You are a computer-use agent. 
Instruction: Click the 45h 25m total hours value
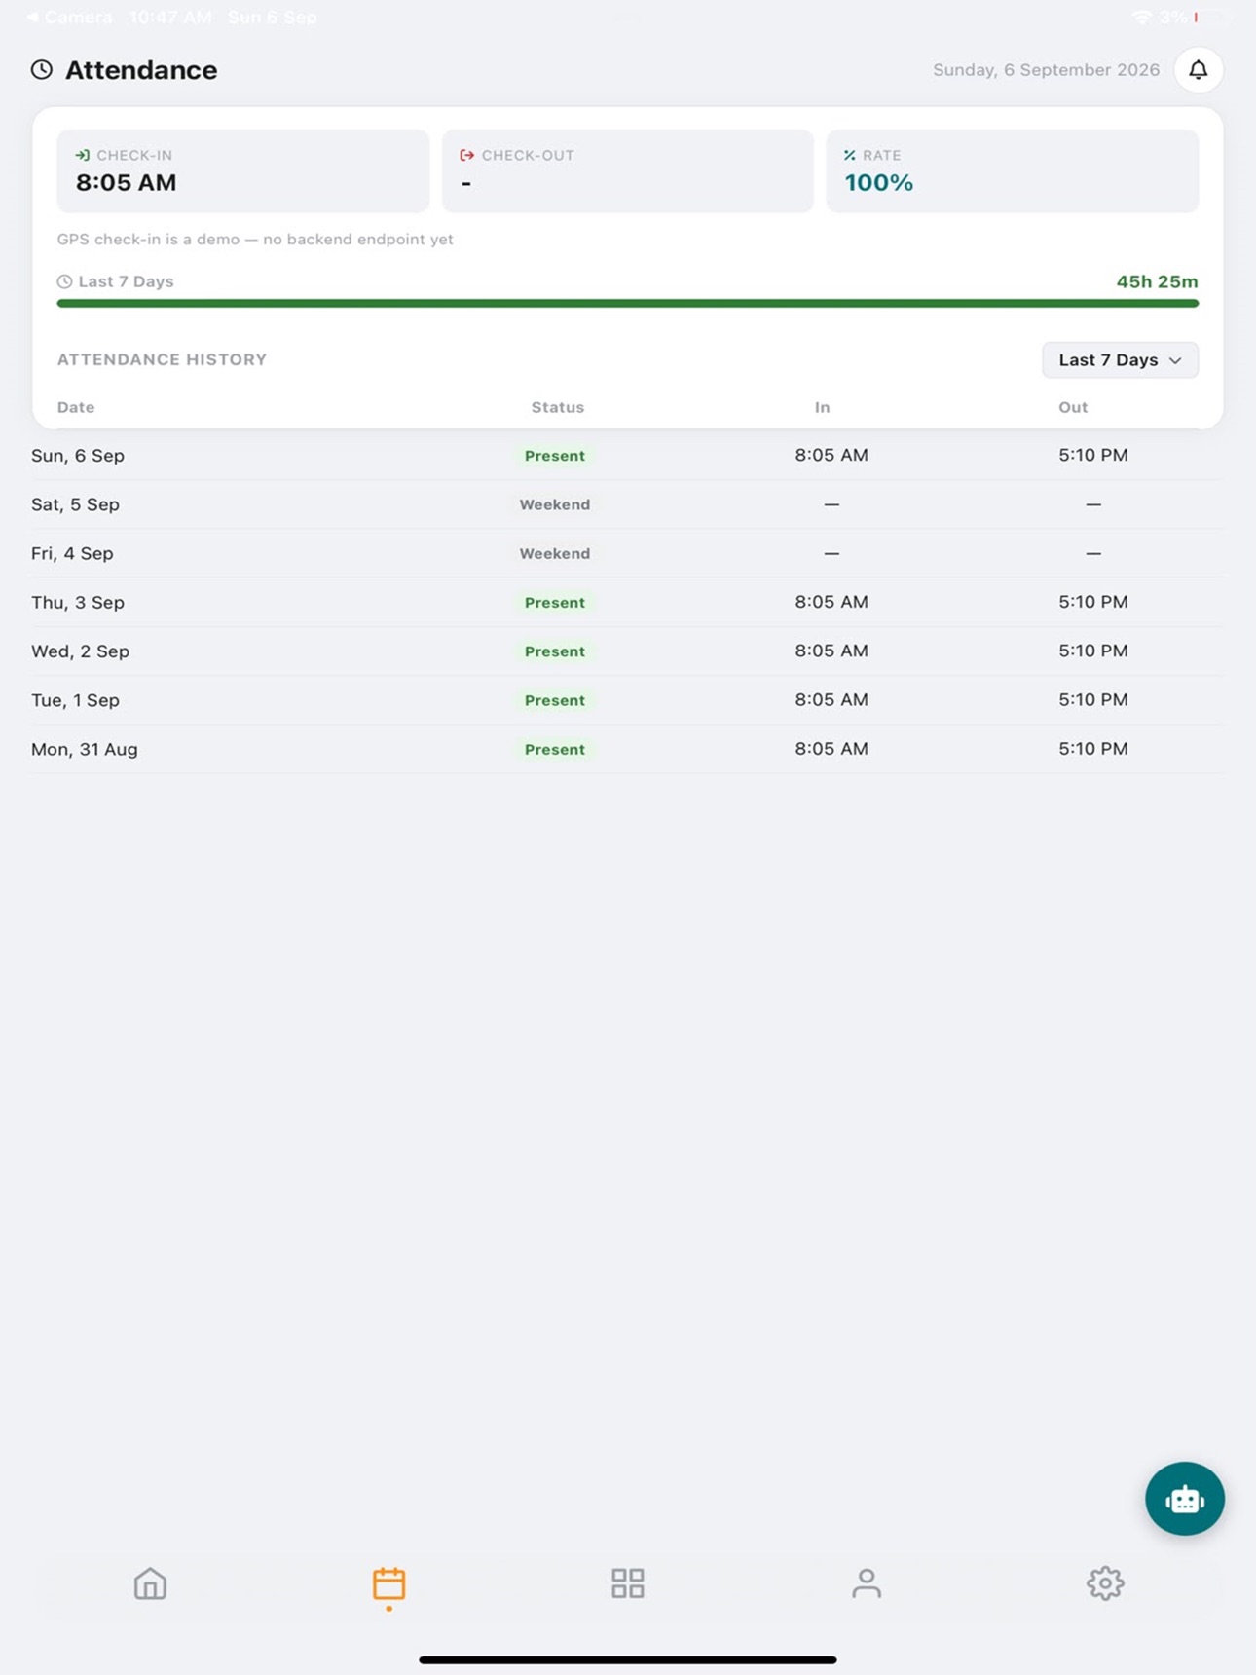pos(1157,281)
